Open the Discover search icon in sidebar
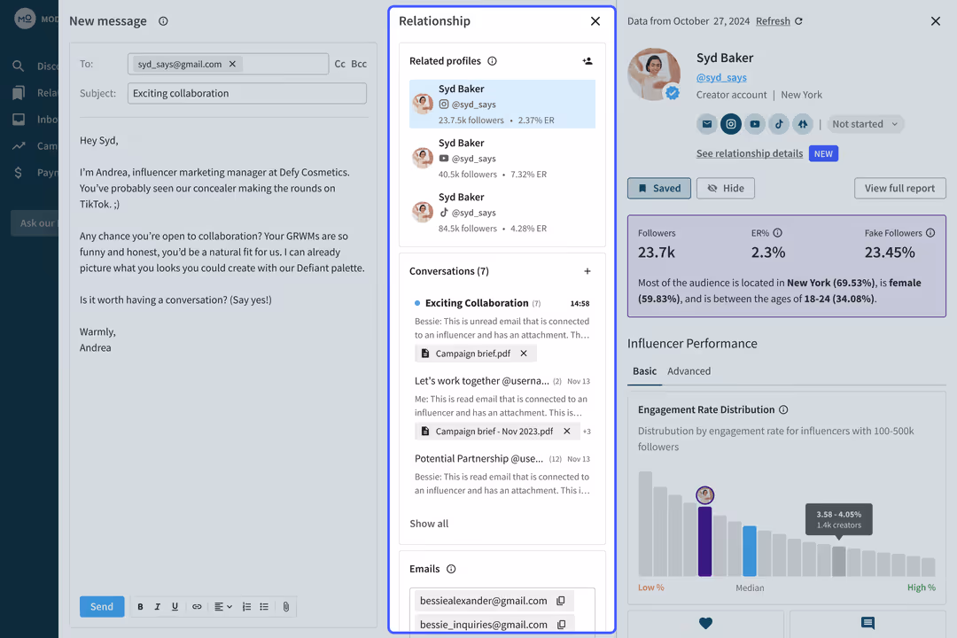The width and height of the screenshot is (957, 638). pos(19,66)
